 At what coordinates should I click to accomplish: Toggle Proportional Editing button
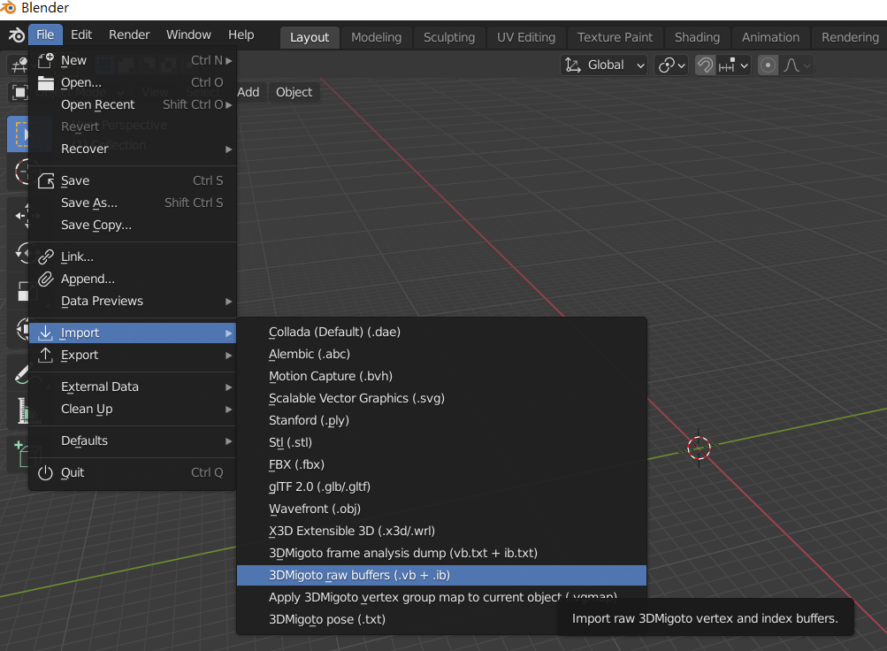pos(768,65)
